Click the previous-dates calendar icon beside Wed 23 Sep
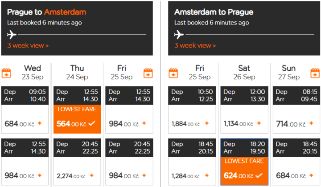The height and width of the screenshot is (187, 321). click(x=7, y=73)
